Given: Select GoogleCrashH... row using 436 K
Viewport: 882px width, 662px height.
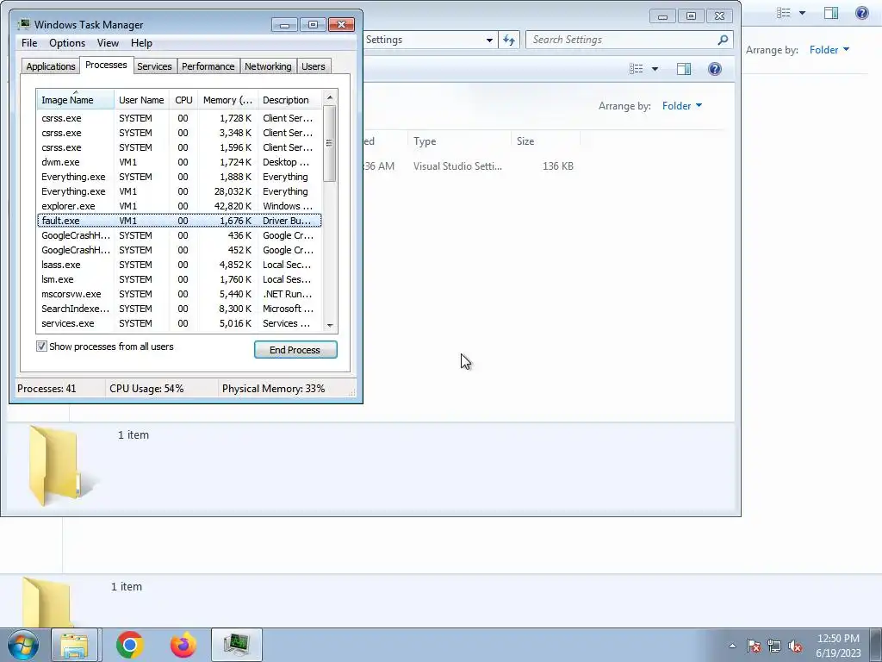Looking at the screenshot, I should click(179, 235).
